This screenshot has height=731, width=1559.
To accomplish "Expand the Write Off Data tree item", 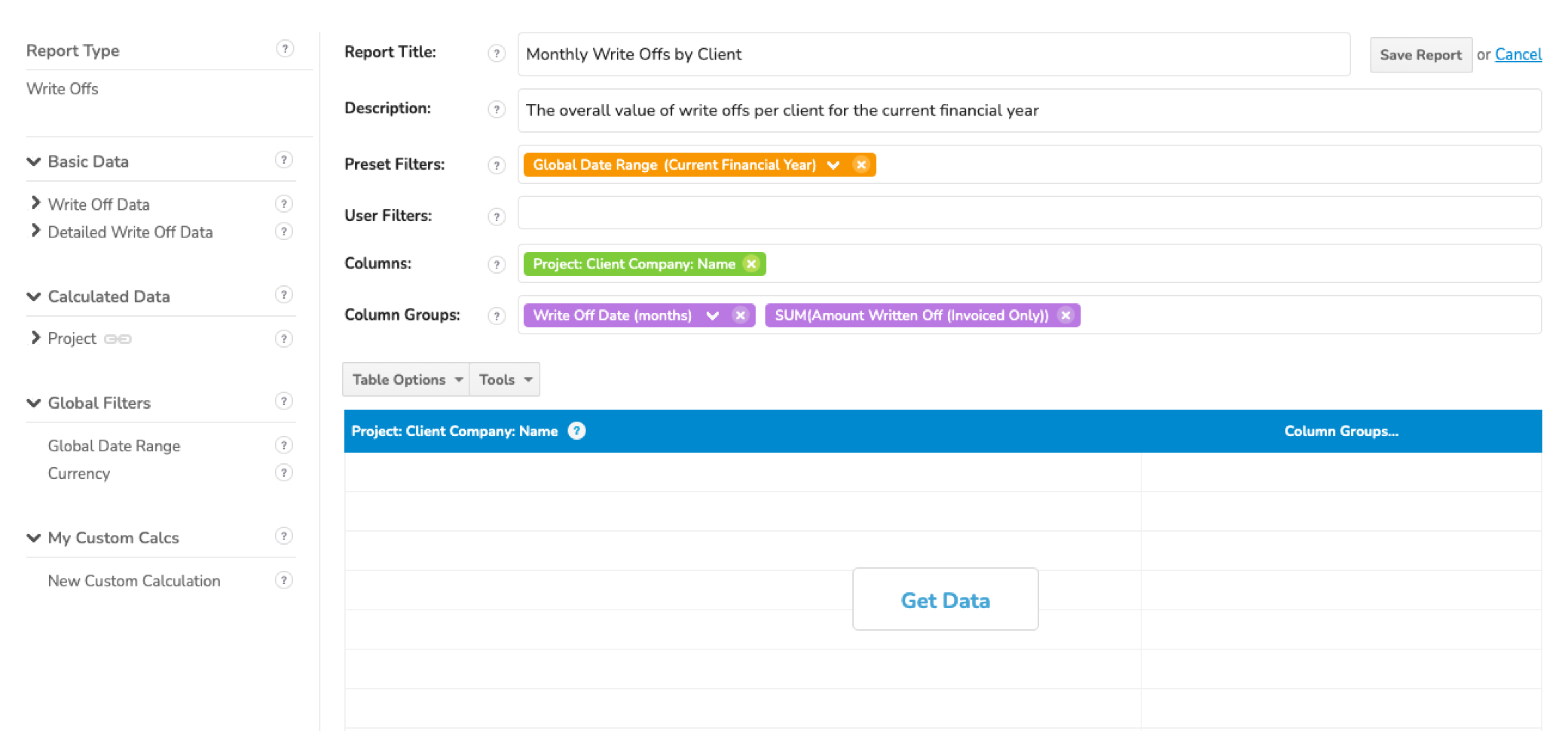I will tap(36, 203).
